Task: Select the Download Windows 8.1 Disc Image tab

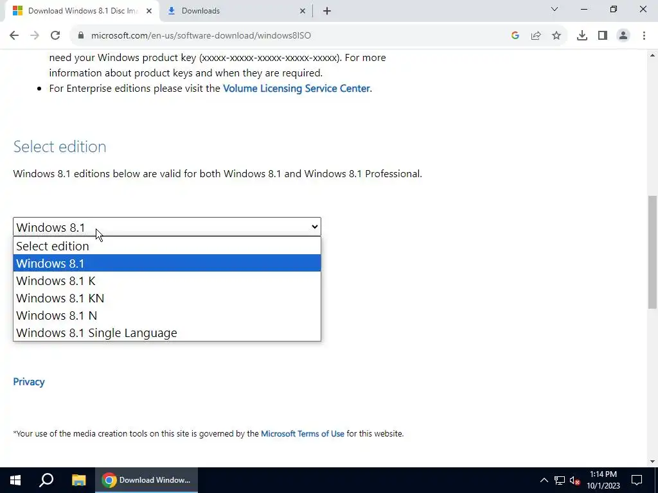Action: click(x=82, y=11)
